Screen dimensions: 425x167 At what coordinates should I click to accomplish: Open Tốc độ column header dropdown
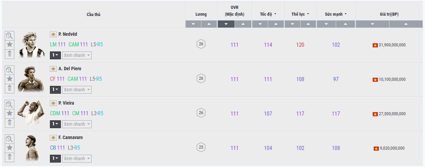click(268, 14)
